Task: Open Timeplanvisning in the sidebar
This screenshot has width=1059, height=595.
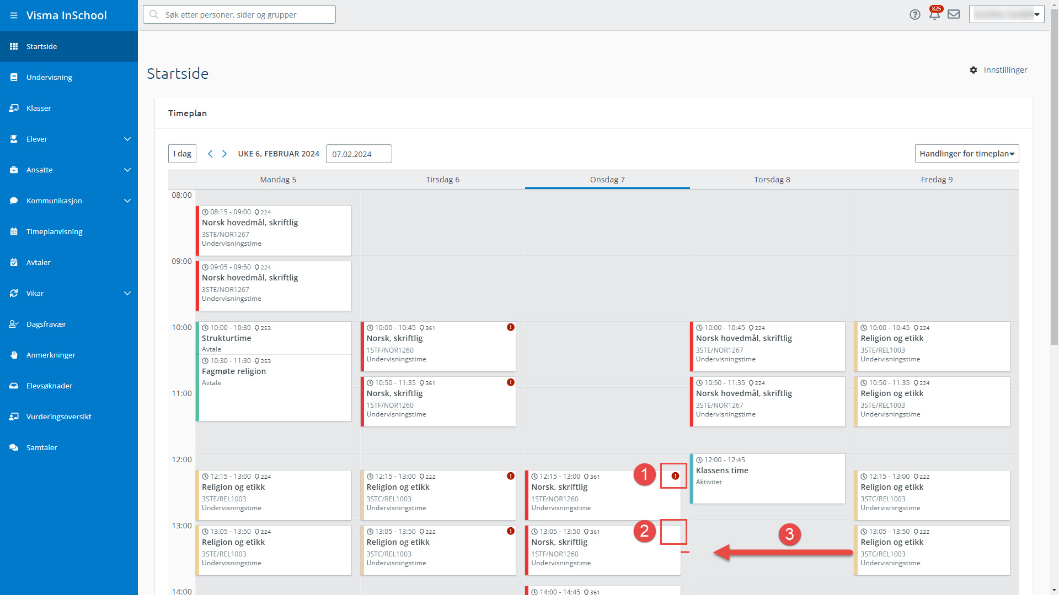Action: click(x=69, y=231)
